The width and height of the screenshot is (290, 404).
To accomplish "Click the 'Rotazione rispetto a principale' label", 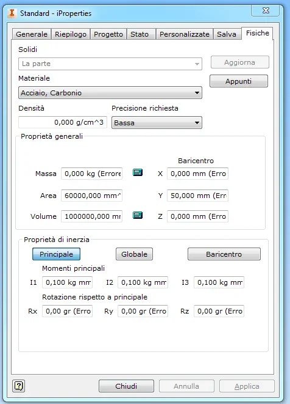I will [95, 297].
